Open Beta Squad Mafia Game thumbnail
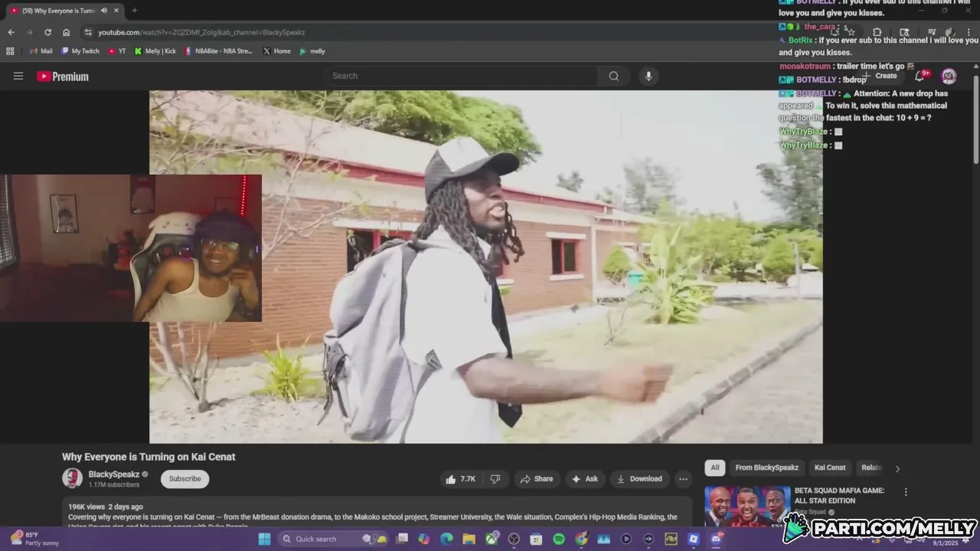This screenshot has height=551, width=980. tap(747, 506)
